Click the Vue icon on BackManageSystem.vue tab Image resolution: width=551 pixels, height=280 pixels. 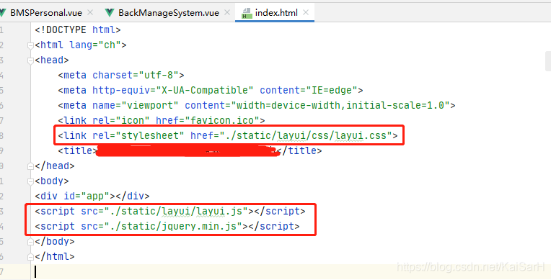coord(110,13)
